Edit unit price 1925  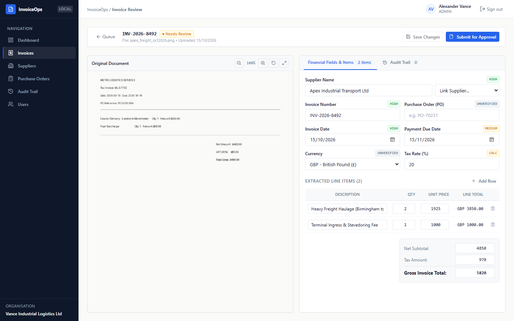pyautogui.click(x=435, y=209)
